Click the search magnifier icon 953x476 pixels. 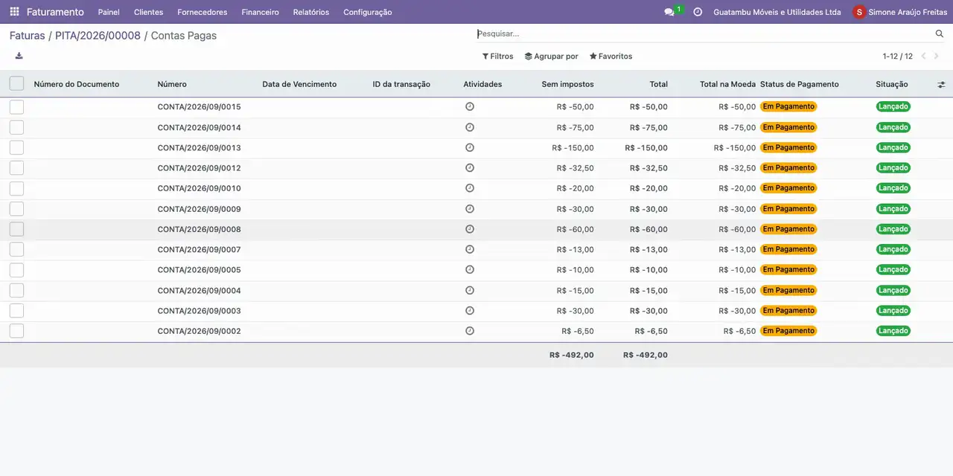pyautogui.click(x=940, y=33)
